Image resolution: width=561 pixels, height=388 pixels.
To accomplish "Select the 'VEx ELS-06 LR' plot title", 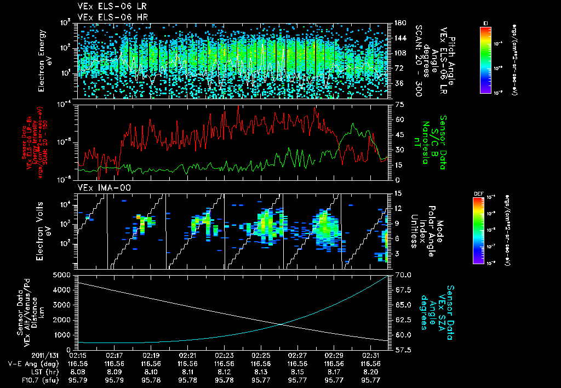I will pos(112,7).
